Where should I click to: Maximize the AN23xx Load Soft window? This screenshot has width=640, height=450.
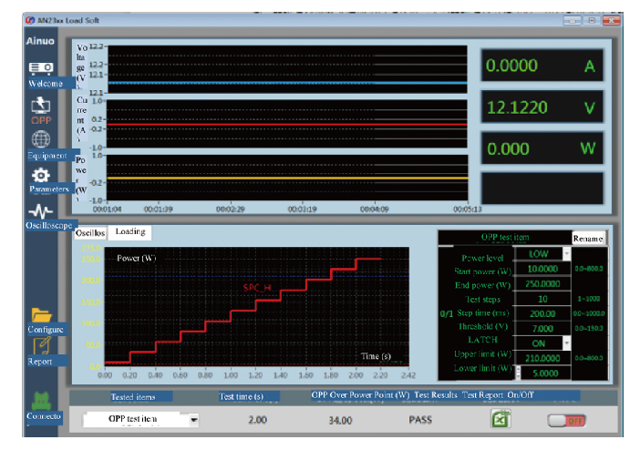click(592, 20)
